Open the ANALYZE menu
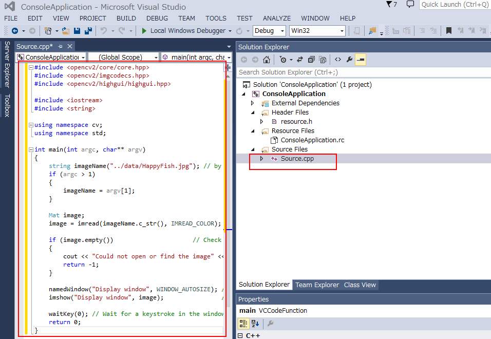This screenshot has height=339, width=491. 277,18
